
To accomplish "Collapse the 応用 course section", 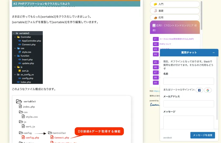I will (x=175, y=18).
